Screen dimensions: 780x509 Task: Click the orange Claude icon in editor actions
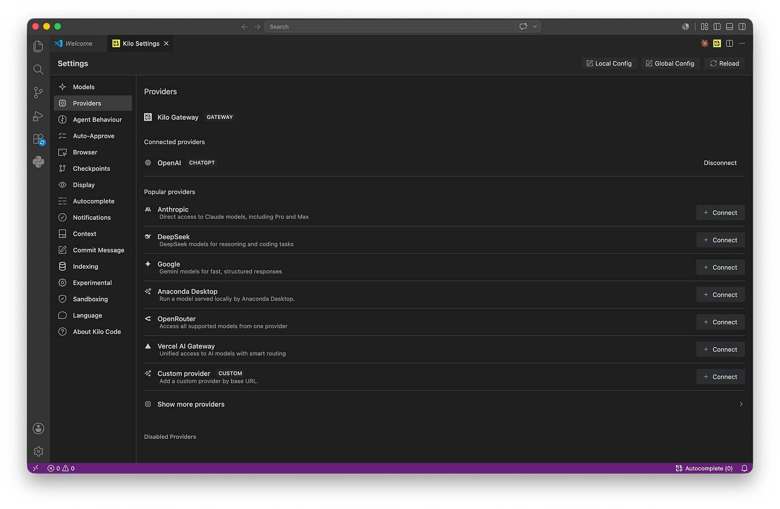click(x=704, y=43)
